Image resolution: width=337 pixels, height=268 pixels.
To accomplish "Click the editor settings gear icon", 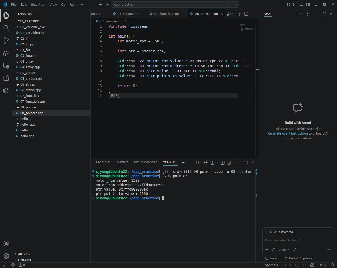I will [x=239, y=14].
